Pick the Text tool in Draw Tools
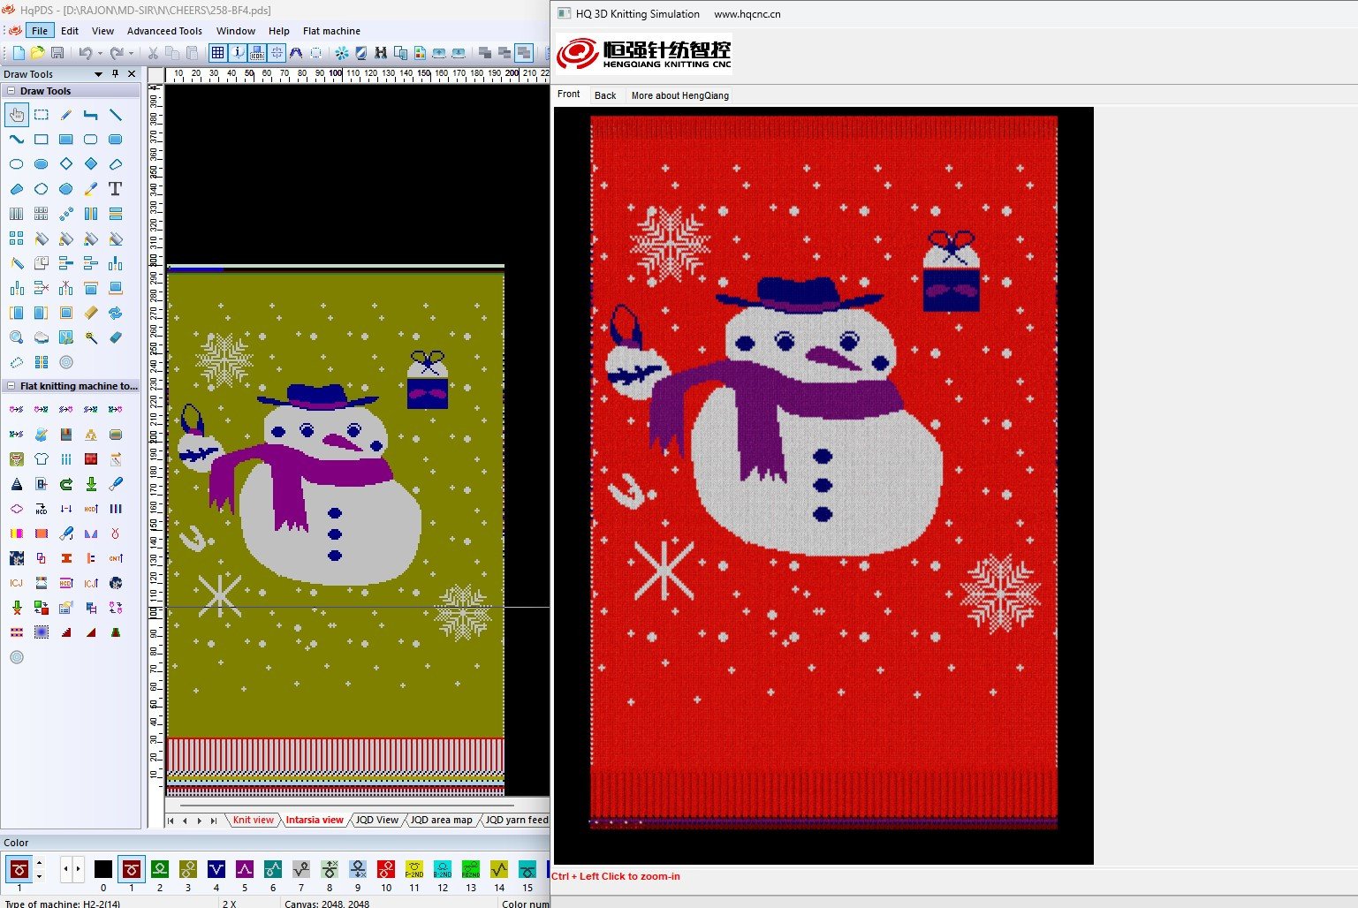1358x908 pixels. [115, 189]
